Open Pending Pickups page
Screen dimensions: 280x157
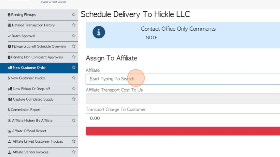(x=23, y=15)
